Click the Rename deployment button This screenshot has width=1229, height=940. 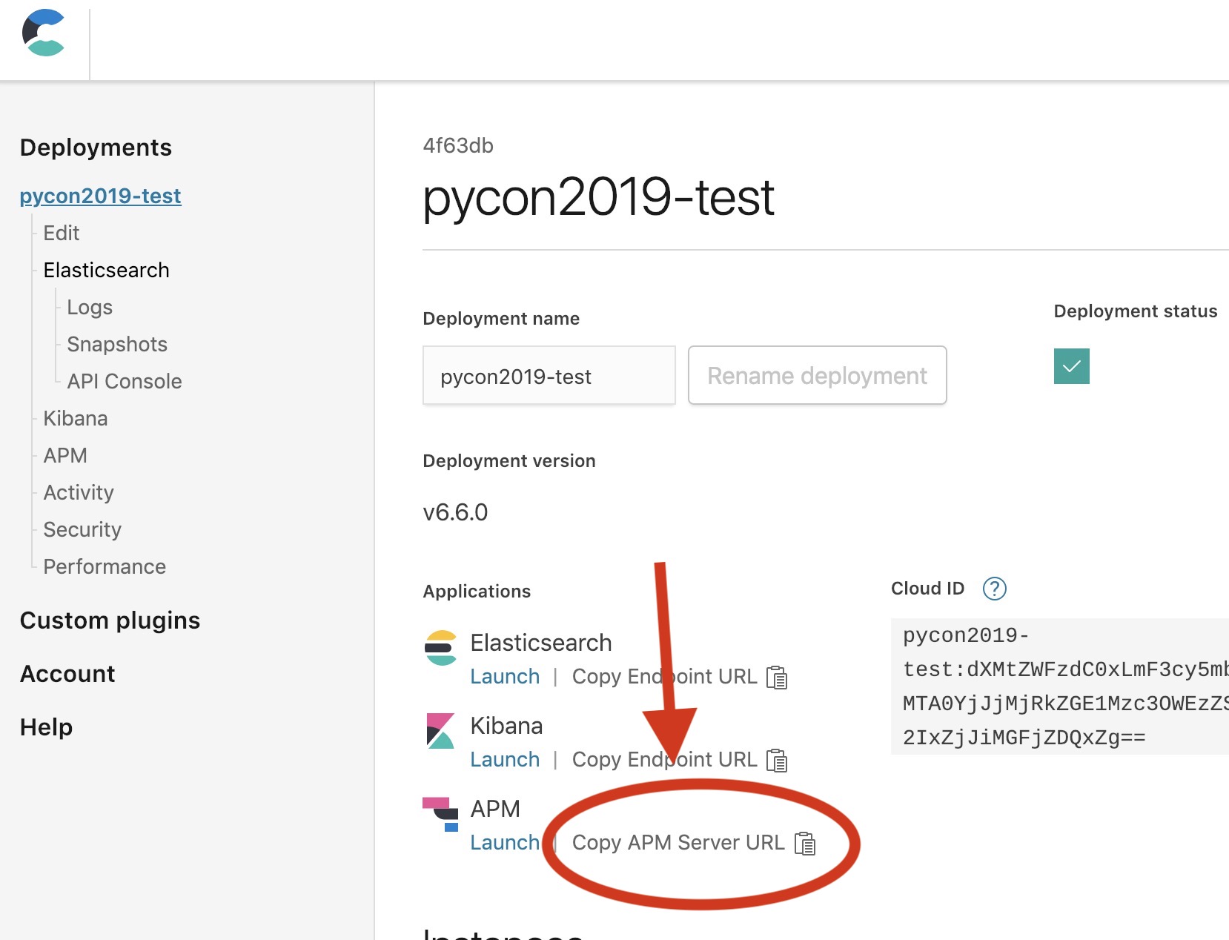(817, 375)
